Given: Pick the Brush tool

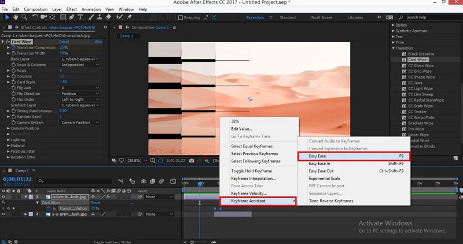Looking at the screenshot, I should pyautogui.click(x=91, y=17).
